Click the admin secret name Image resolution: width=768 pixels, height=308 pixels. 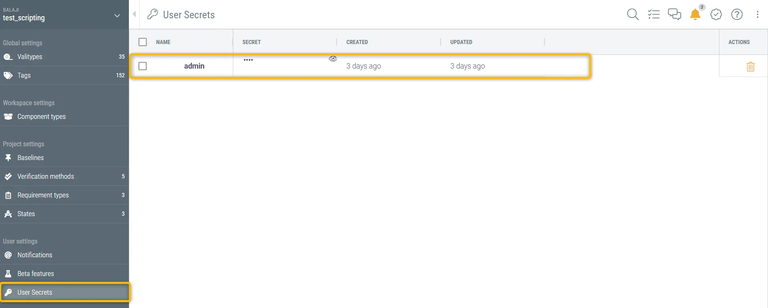pyautogui.click(x=194, y=66)
